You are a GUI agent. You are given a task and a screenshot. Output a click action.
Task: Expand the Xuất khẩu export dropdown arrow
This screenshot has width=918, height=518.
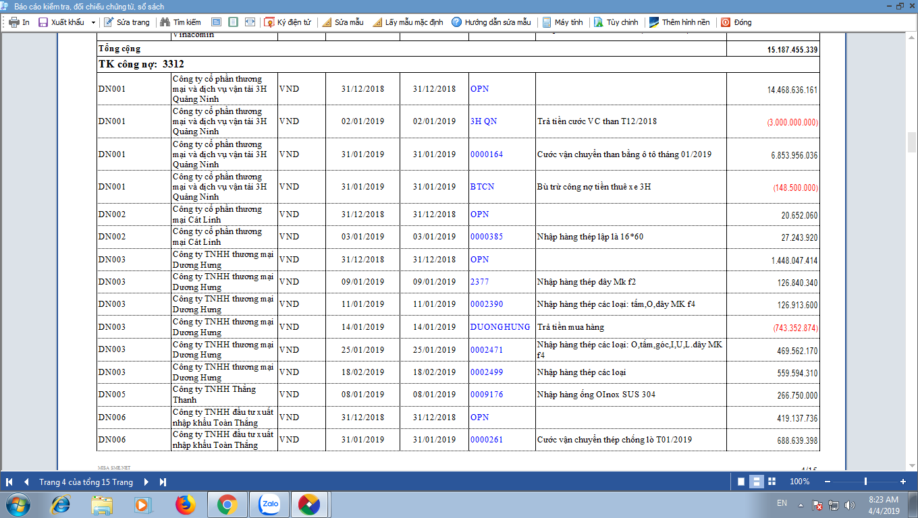point(93,22)
